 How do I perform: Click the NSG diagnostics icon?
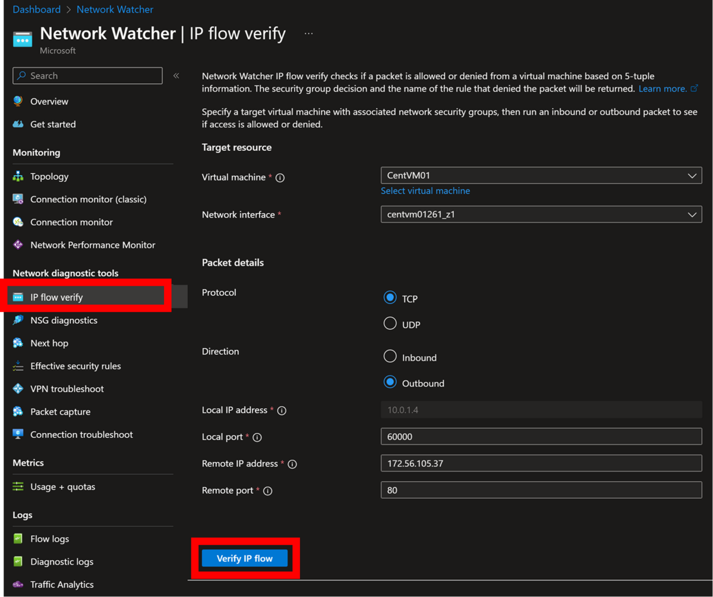coord(18,320)
